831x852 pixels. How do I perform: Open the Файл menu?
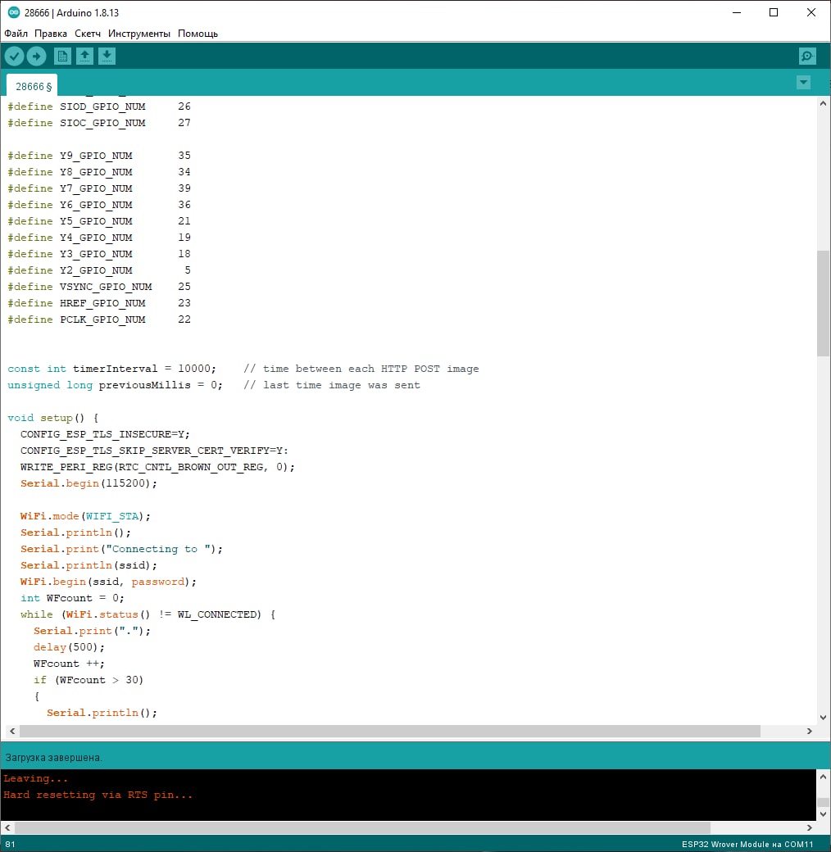16,34
